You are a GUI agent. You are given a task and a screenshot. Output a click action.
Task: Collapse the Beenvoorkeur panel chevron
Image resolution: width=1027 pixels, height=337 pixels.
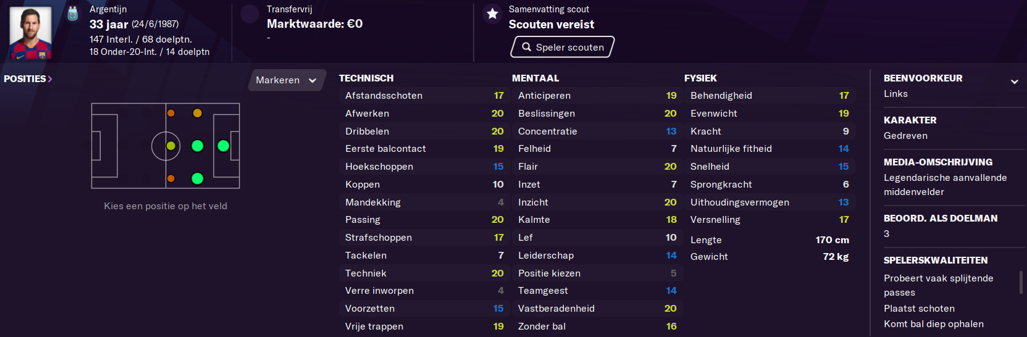(x=1014, y=81)
